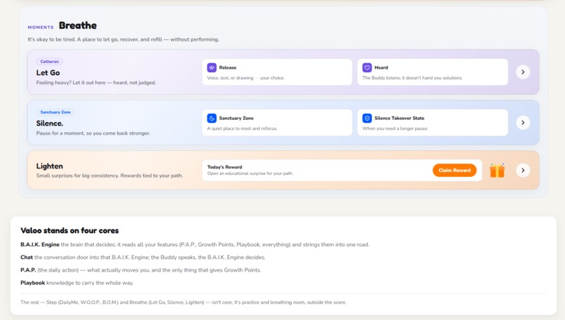
Task: Click 'A quiet place to reset' text
Action: (242, 128)
